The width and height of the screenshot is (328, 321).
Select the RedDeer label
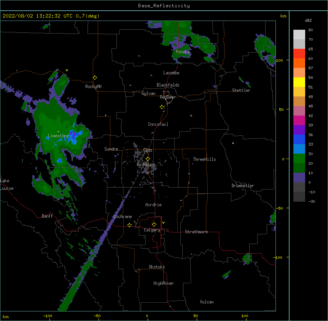point(167,97)
